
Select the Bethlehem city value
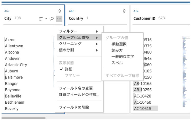(x=15, y=102)
